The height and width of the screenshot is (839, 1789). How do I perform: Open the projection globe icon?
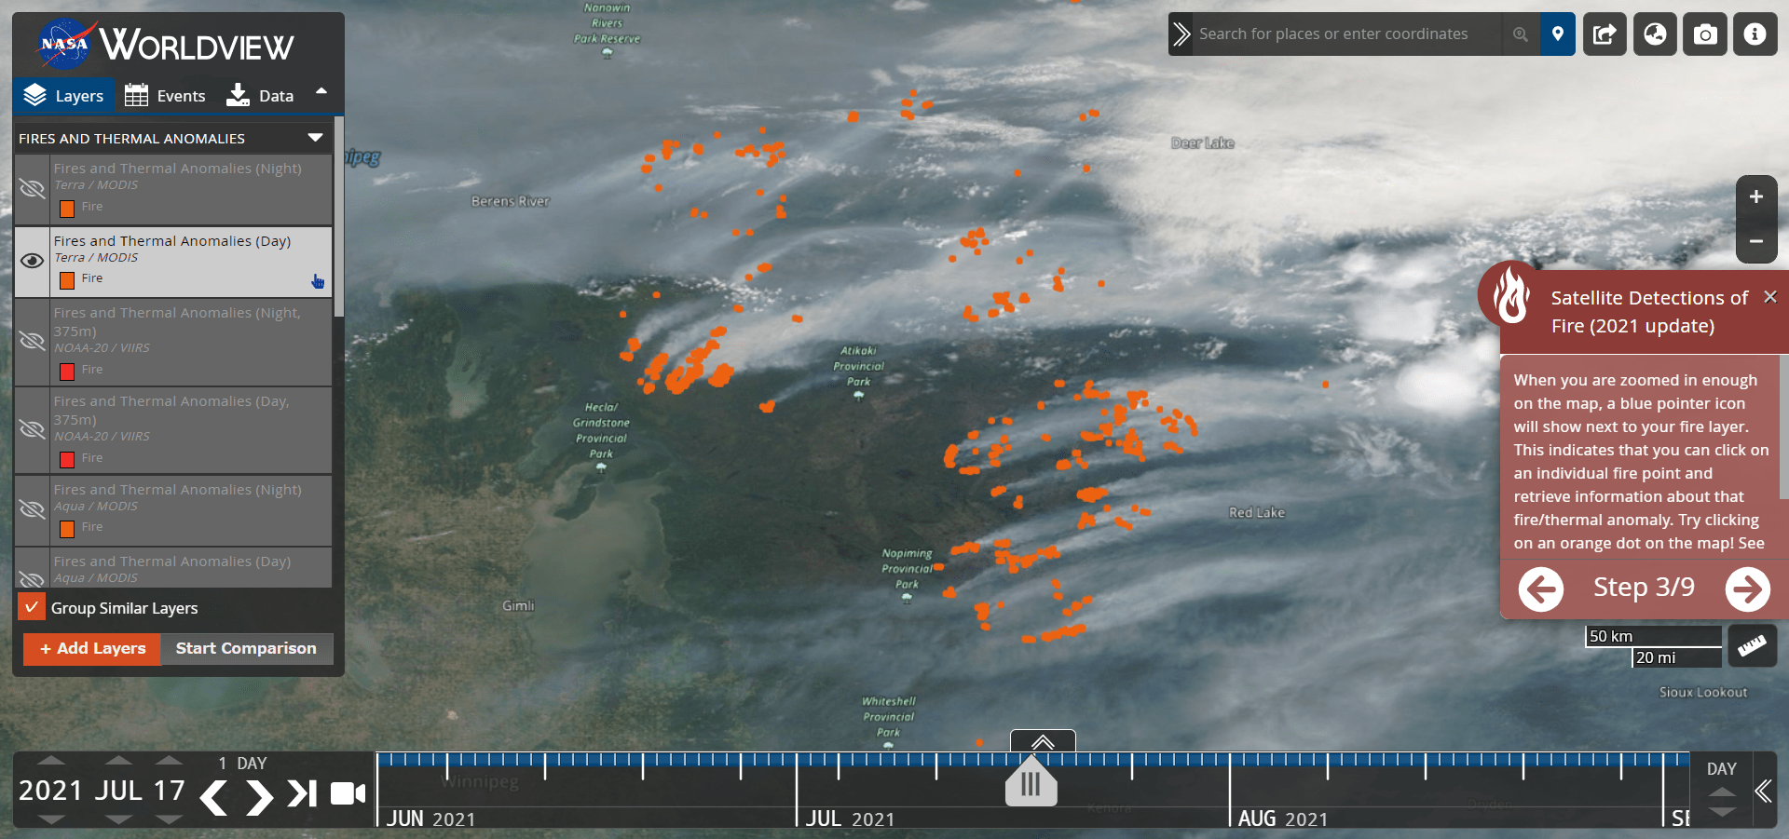[1655, 34]
